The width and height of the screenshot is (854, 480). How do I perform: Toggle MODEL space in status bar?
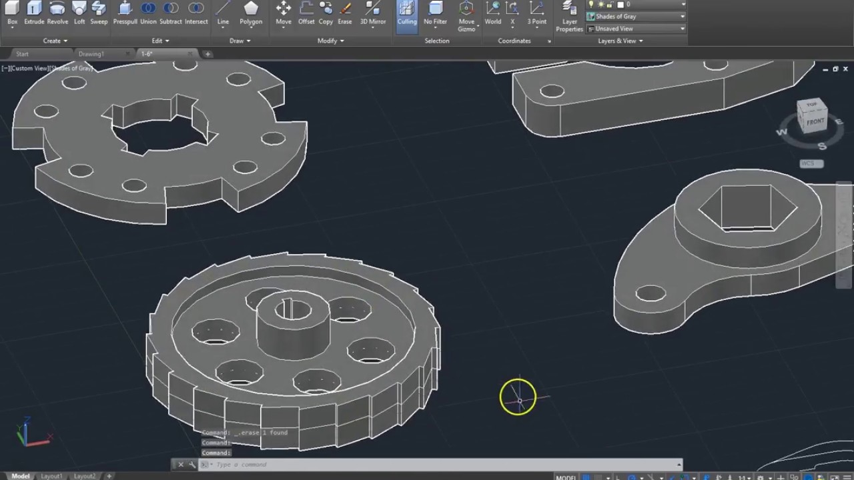(566, 477)
